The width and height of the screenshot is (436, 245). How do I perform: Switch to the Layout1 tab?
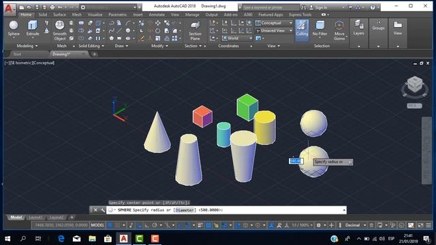(x=35, y=217)
